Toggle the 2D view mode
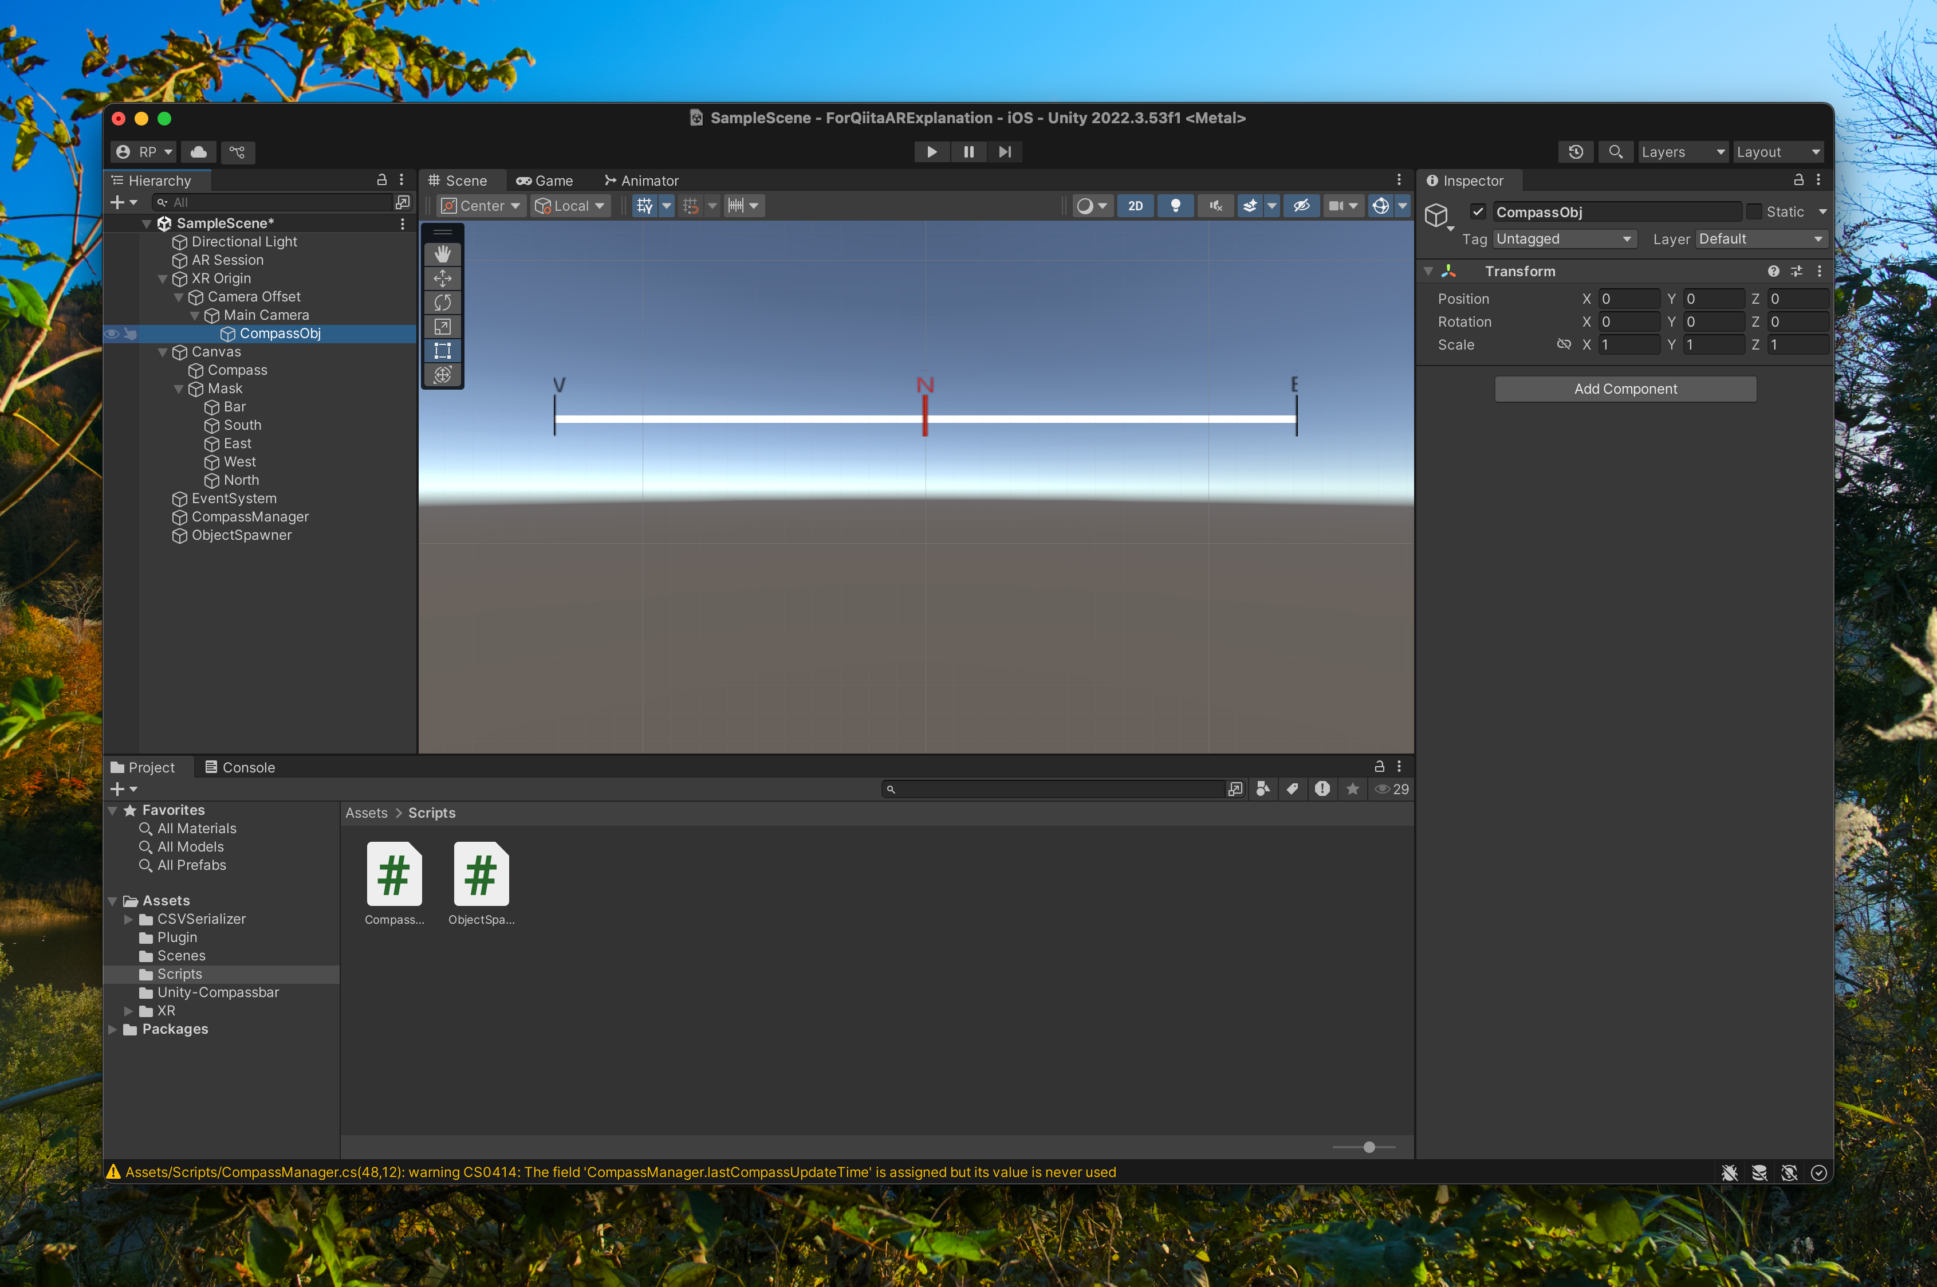1937x1287 pixels. point(1135,206)
